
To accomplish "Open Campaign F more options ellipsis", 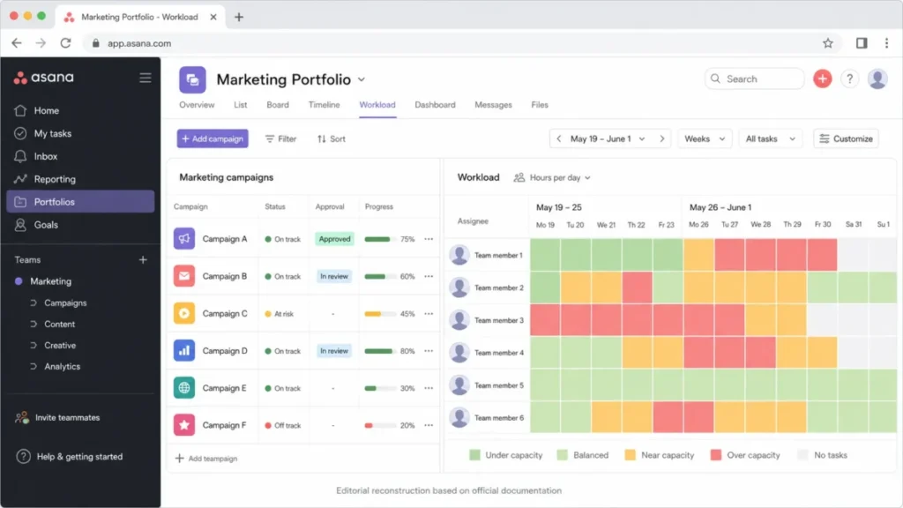I will pyautogui.click(x=429, y=425).
